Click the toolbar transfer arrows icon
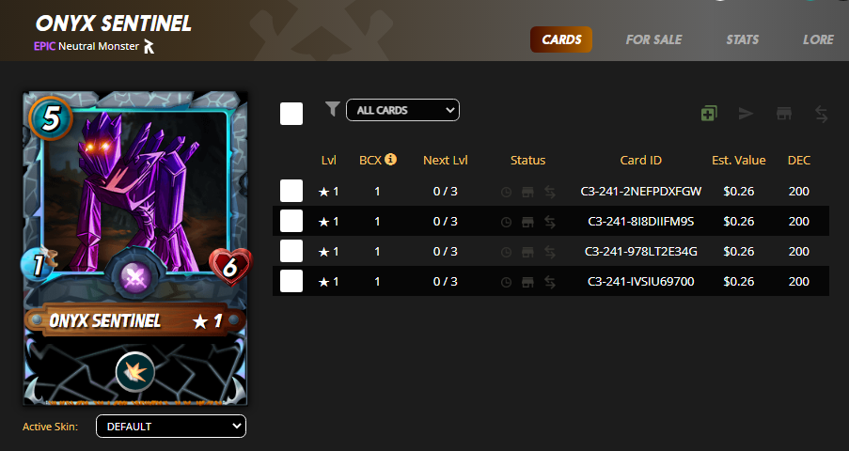Viewport: 849px width, 451px height. pos(822,114)
